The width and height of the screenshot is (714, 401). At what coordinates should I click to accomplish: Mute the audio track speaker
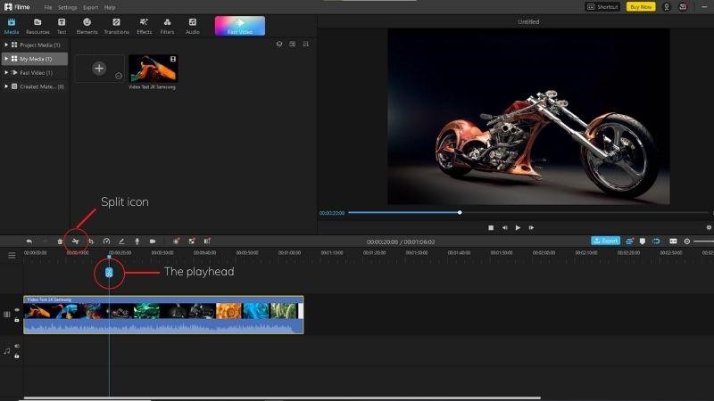pyautogui.click(x=17, y=346)
